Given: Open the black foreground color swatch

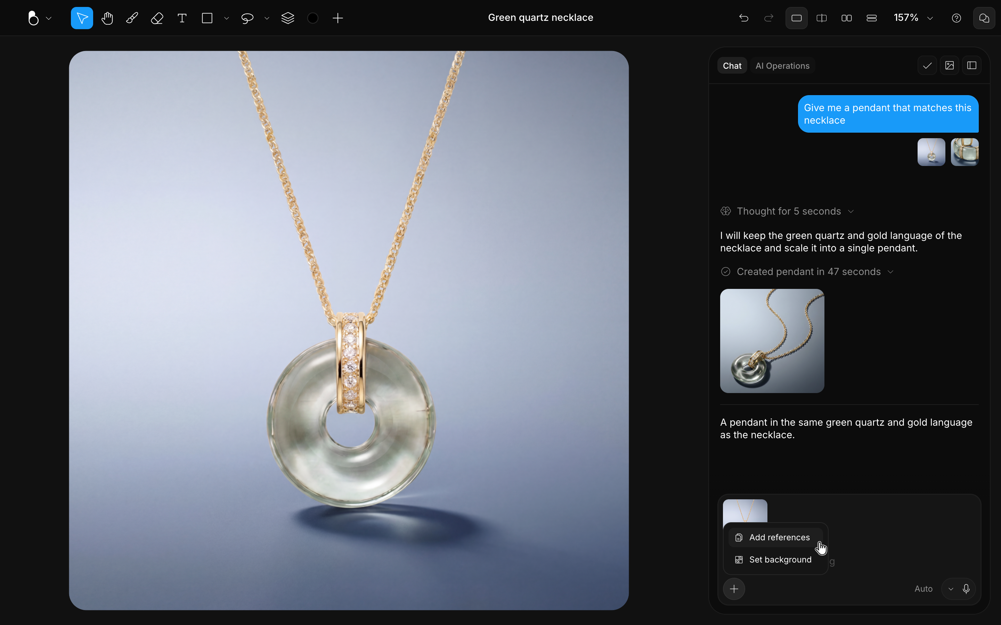Looking at the screenshot, I should click(x=313, y=18).
